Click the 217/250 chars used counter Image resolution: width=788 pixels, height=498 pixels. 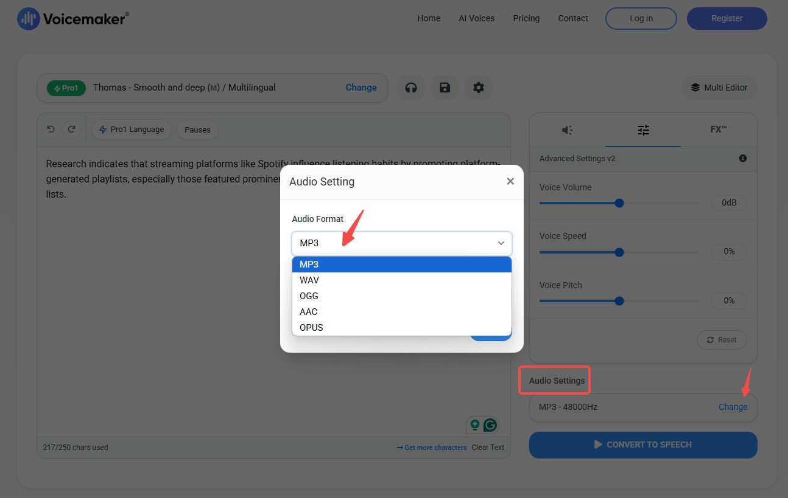click(76, 448)
